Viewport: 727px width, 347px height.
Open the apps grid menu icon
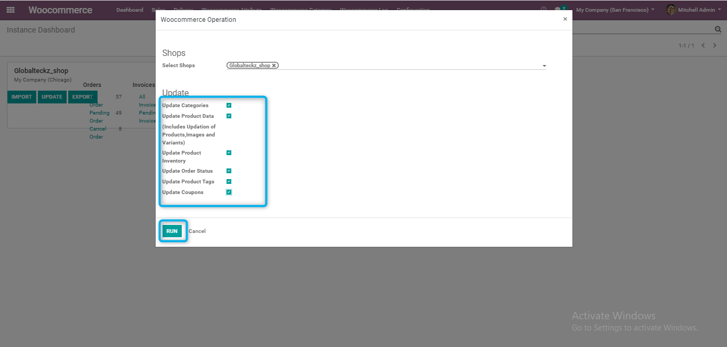(x=11, y=10)
